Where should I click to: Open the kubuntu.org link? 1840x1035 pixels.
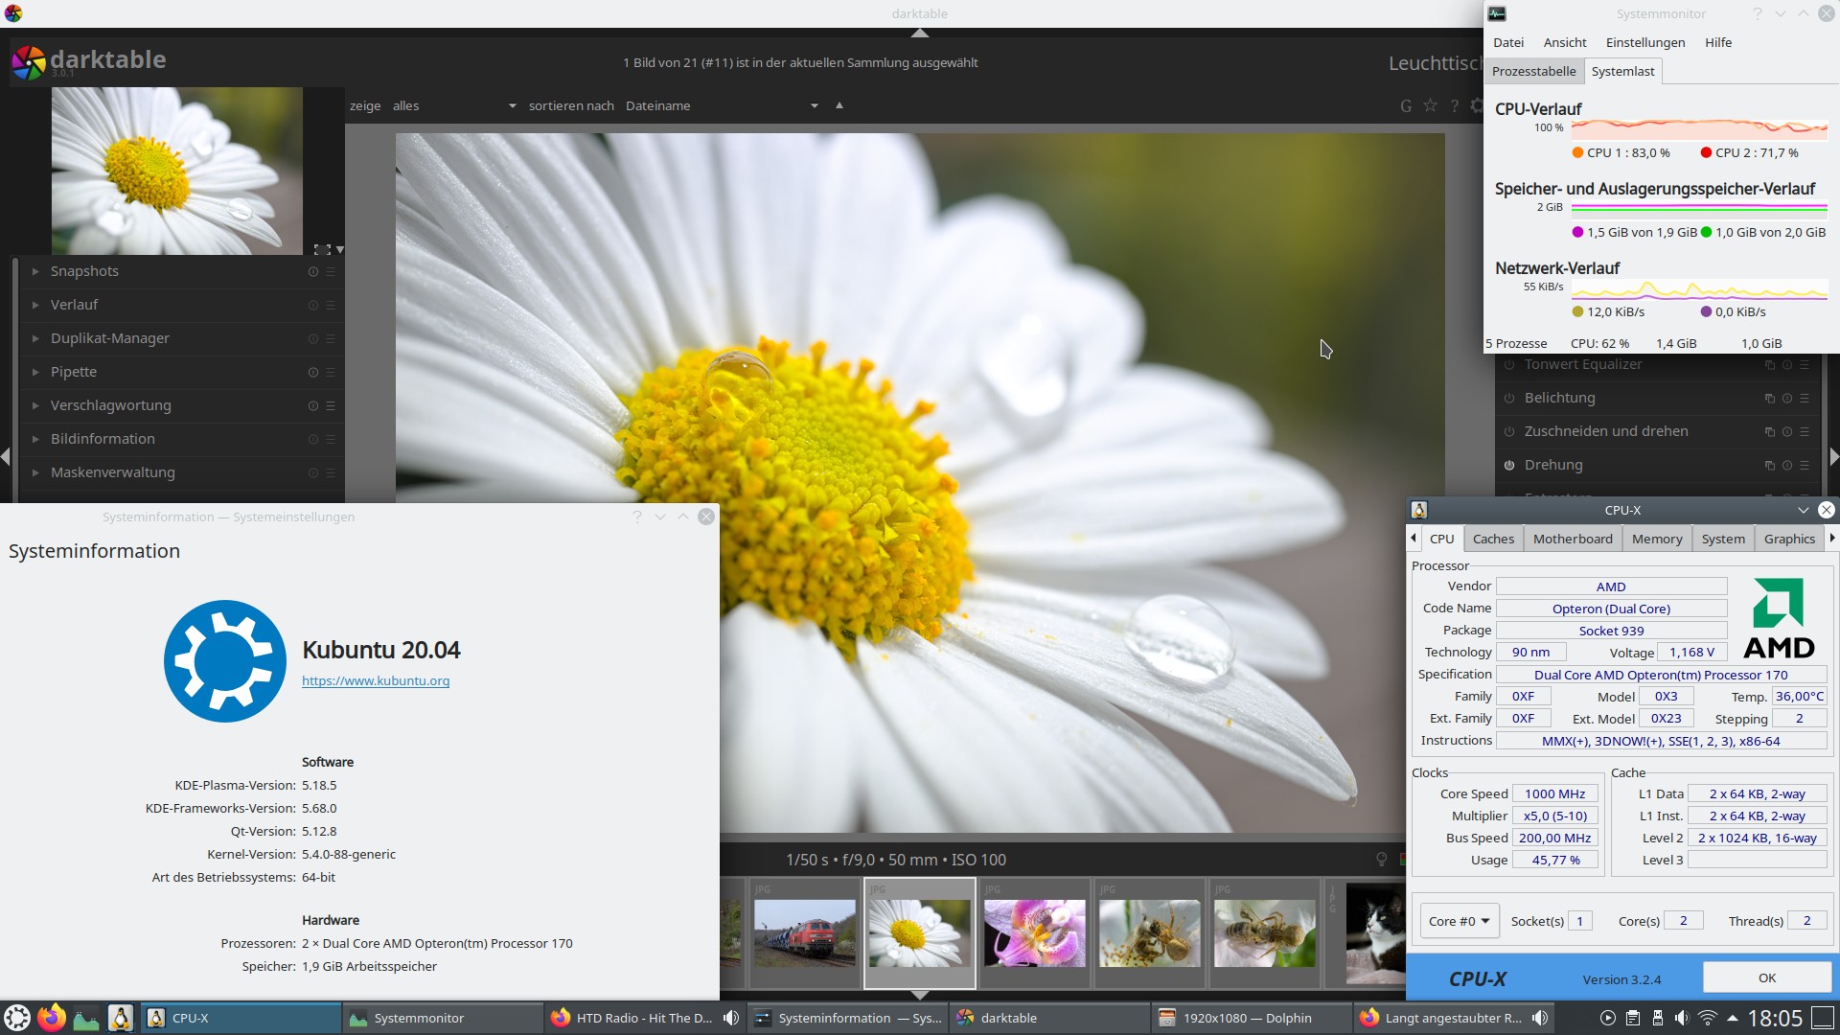376,681
